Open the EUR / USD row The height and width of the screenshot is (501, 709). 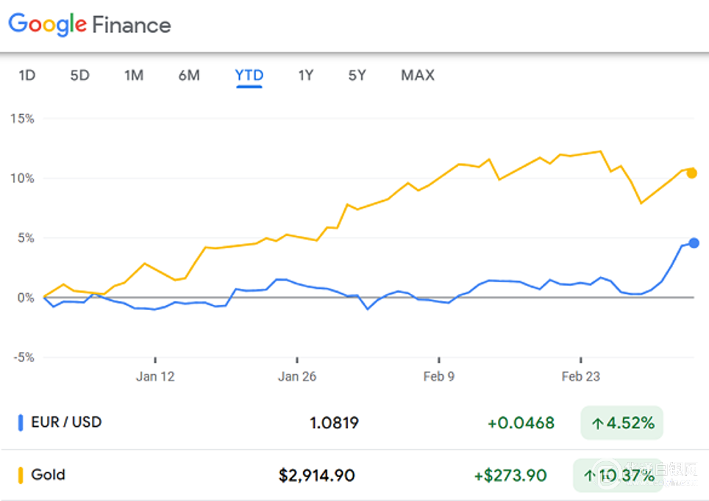click(354, 423)
